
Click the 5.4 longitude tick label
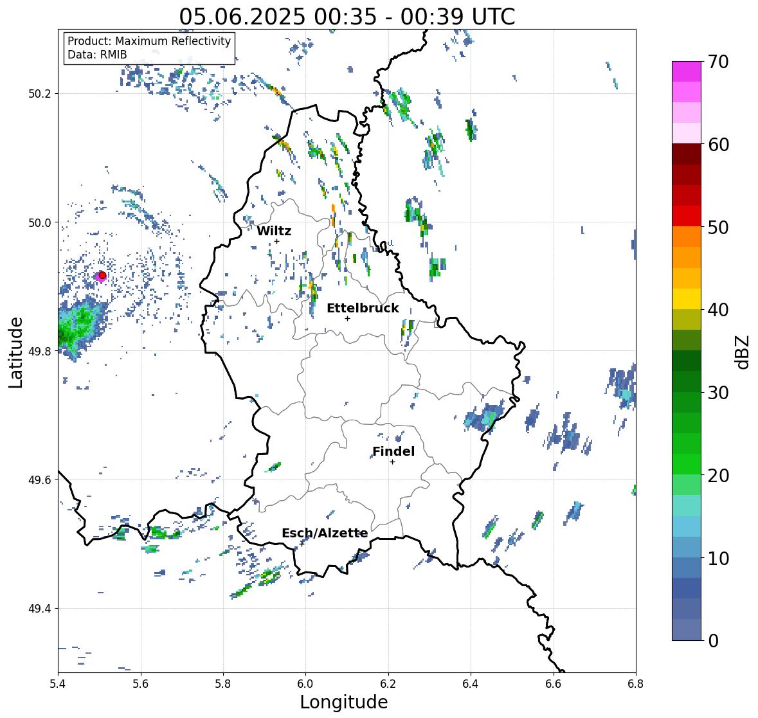pyautogui.click(x=58, y=684)
